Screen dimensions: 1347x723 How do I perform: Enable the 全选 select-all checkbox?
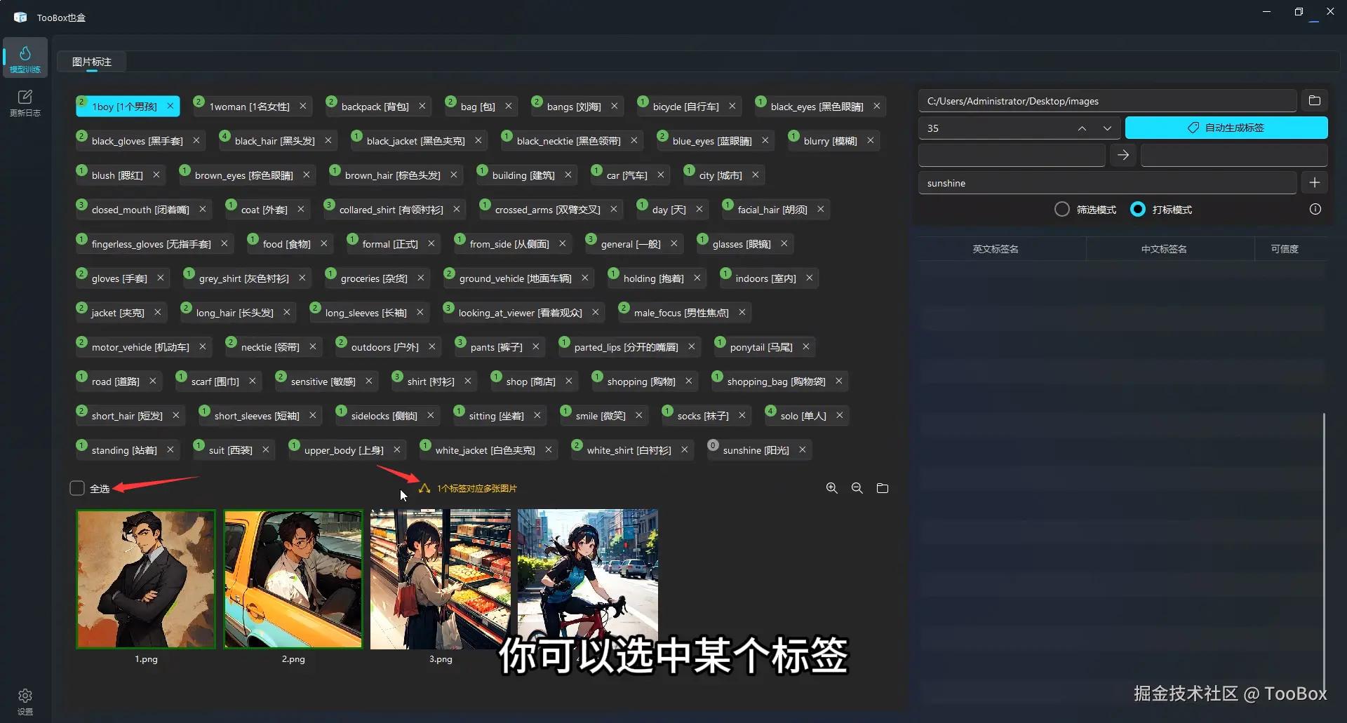pyautogui.click(x=77, y=487)
